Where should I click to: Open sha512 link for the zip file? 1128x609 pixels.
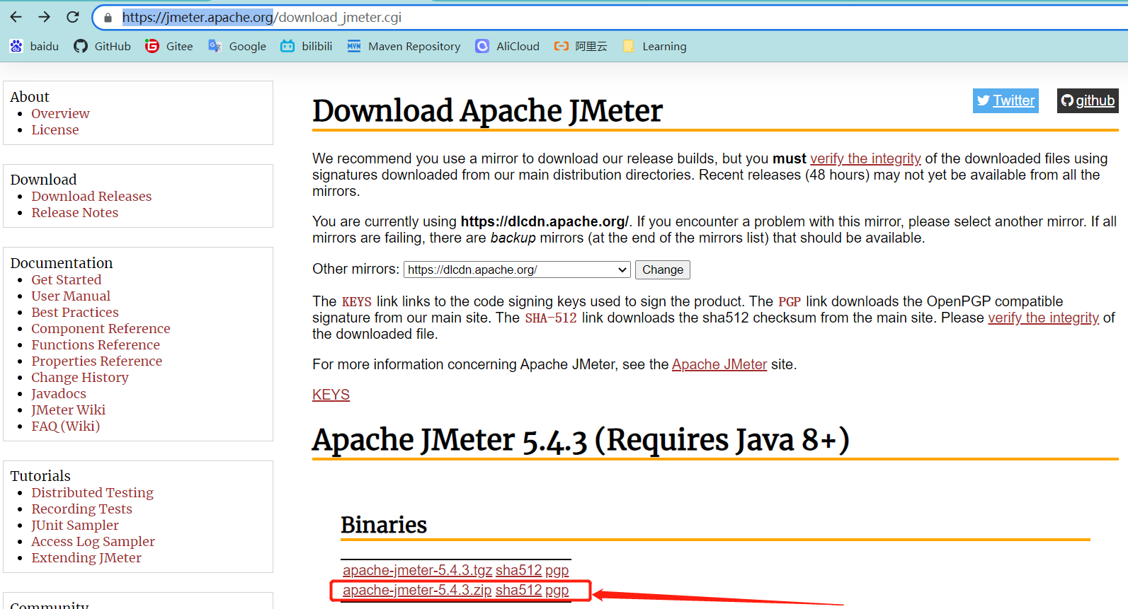[518, 590]
